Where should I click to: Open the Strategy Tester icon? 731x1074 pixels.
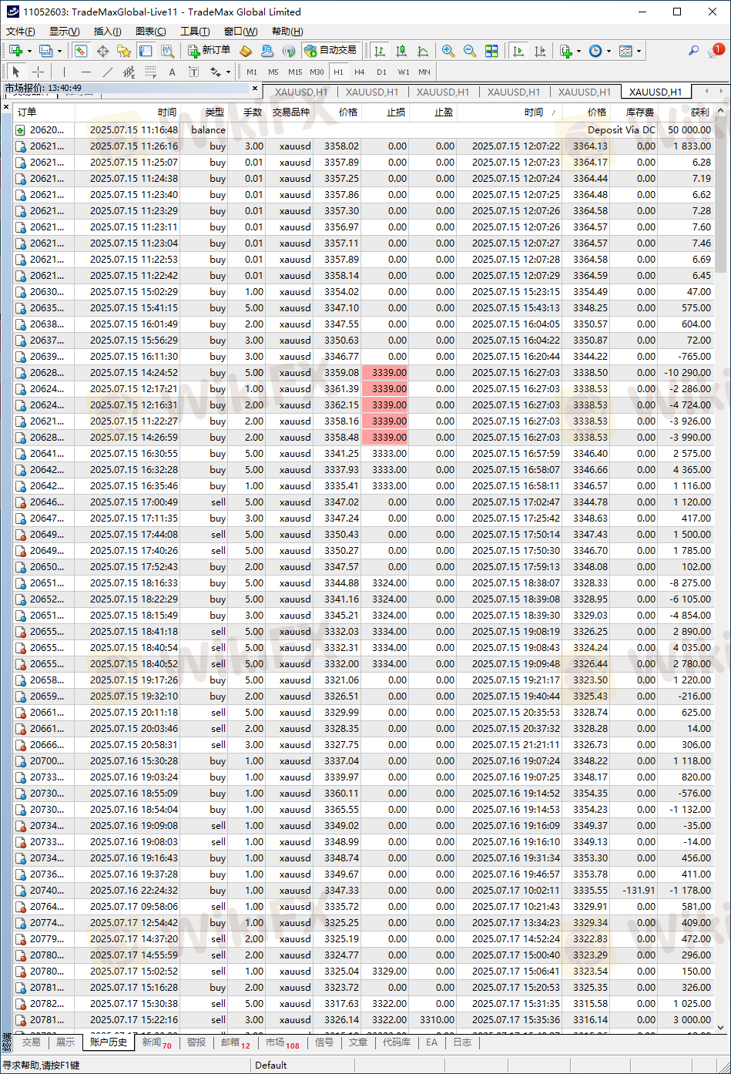pos(167,51)
